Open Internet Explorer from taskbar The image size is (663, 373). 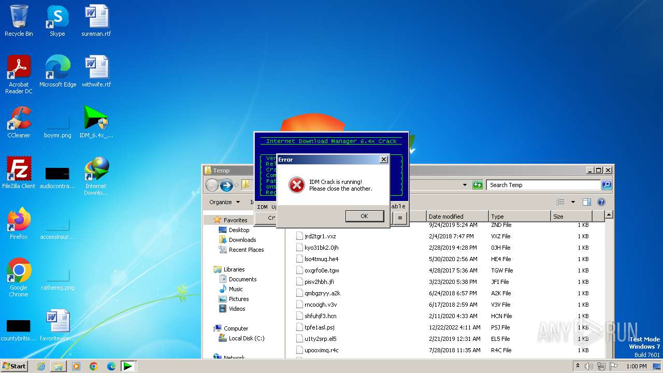coord(41,366)
